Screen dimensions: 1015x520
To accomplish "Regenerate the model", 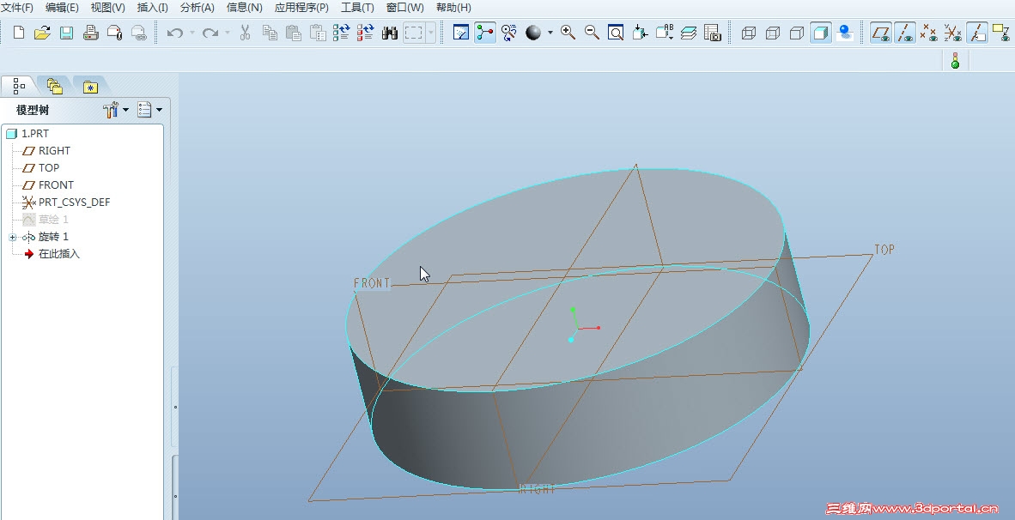I will tap(342, 33).
